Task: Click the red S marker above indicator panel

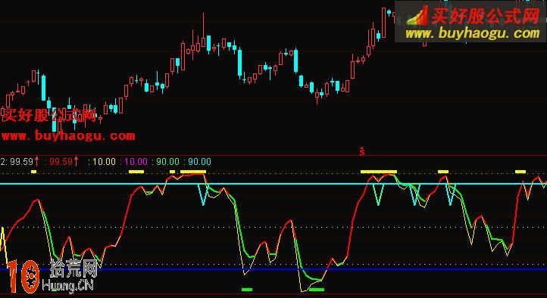Action: (x=362, y=151)
